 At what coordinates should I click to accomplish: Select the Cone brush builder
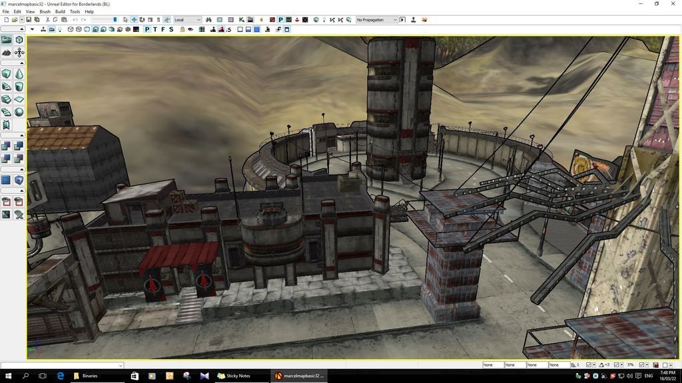pos(19,74)
